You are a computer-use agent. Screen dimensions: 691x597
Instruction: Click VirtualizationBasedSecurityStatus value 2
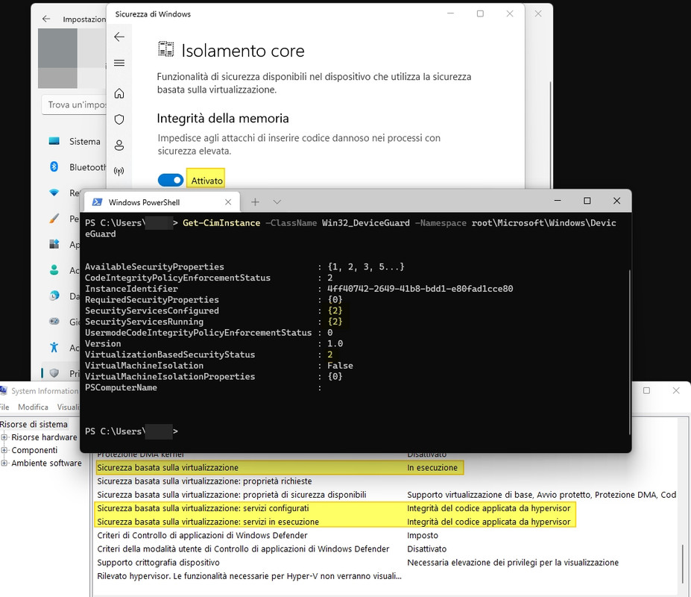(x=330, y=354)
